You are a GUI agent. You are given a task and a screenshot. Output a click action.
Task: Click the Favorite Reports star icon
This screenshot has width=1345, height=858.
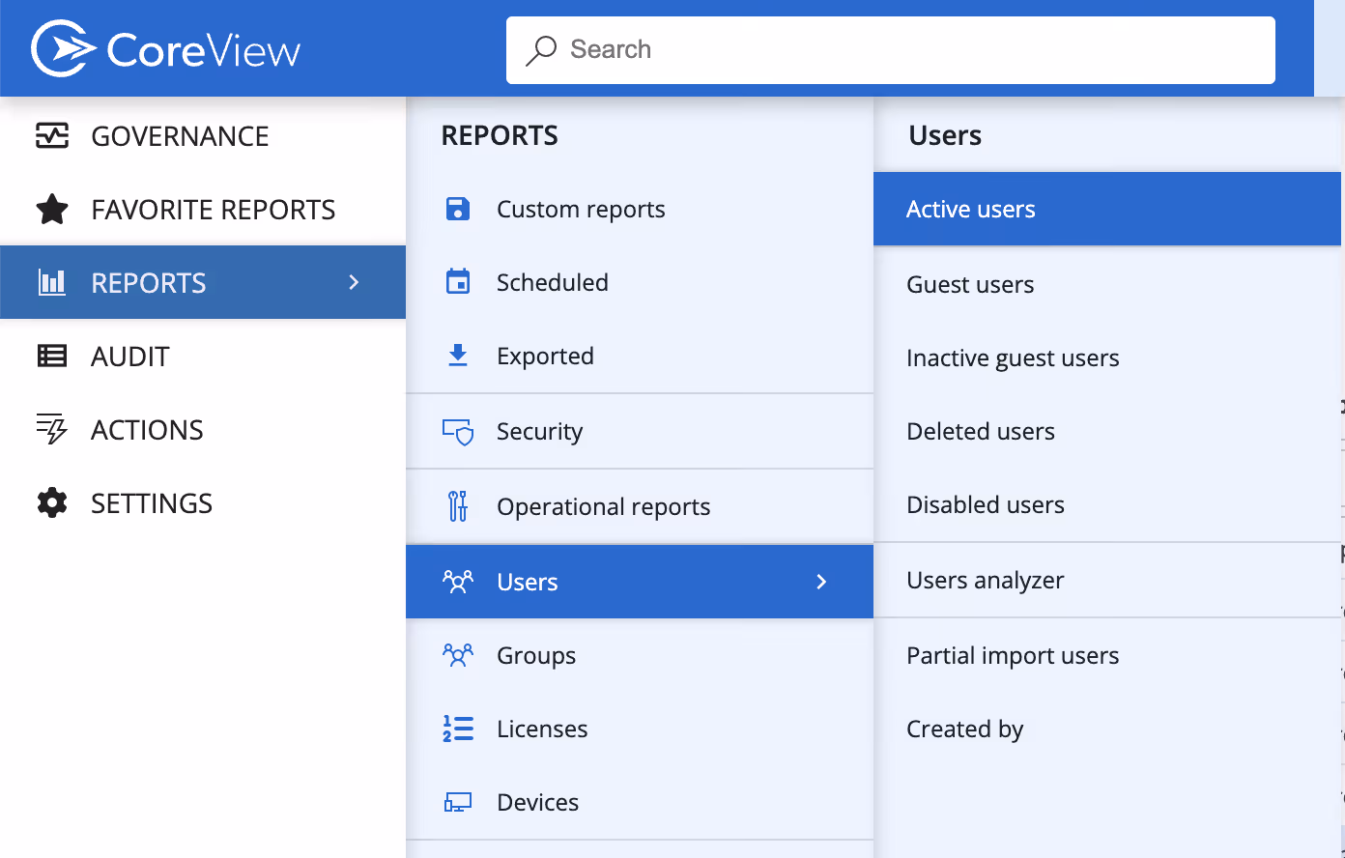(x=52, y=210)
